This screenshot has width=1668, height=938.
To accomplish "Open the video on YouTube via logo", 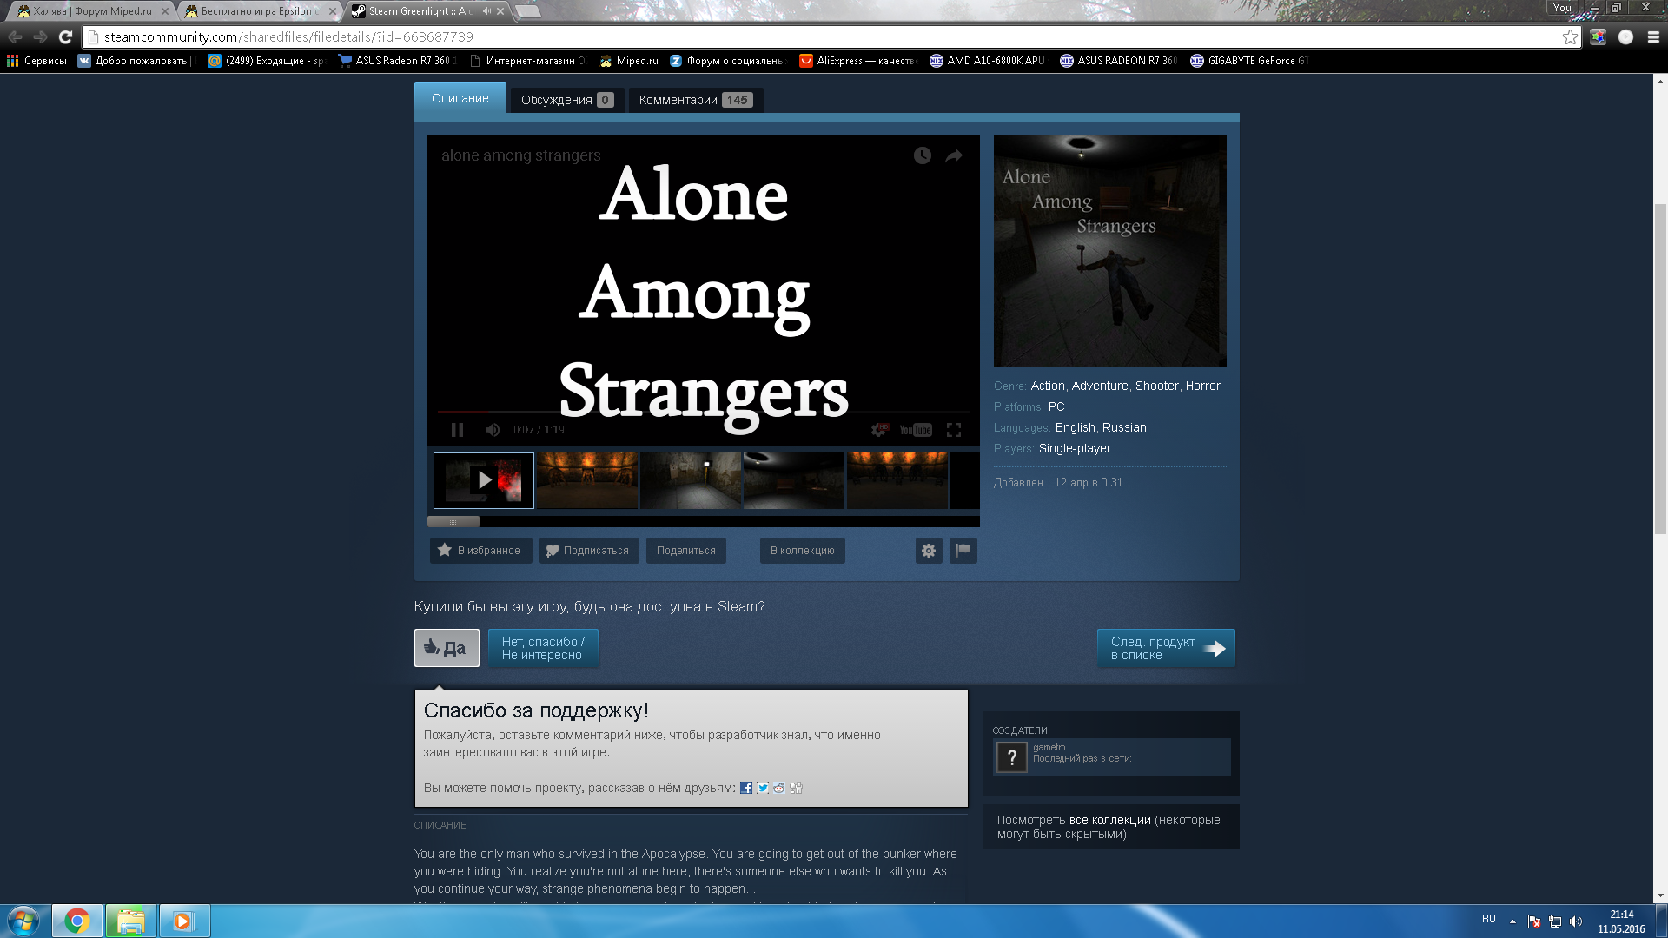I will point(916,430).
